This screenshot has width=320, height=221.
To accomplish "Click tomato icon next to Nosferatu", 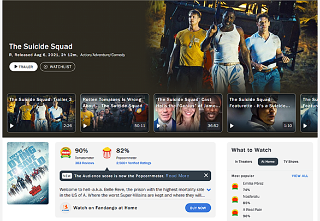I will (235, 199).
